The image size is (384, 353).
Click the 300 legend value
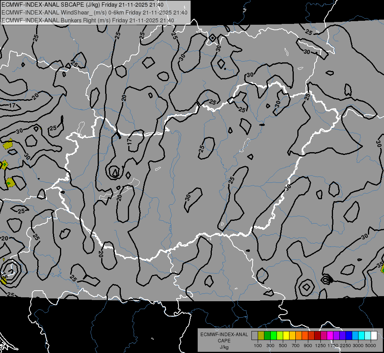click(x=270, y=346)
